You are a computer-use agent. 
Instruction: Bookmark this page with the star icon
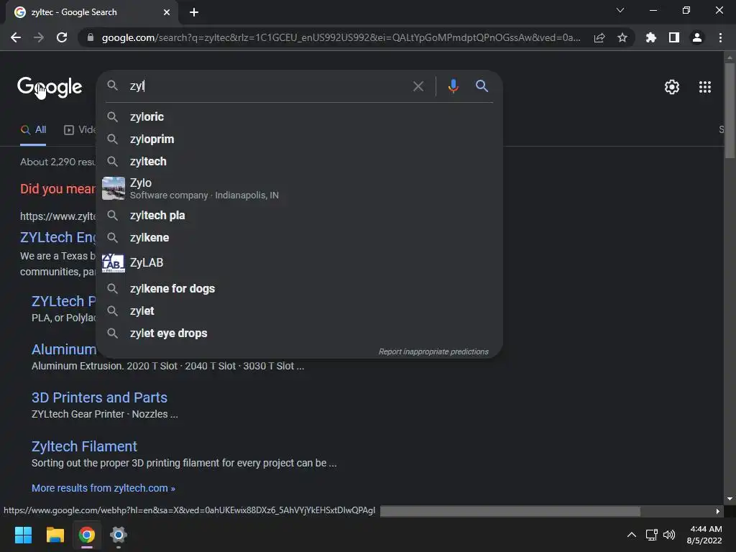pyautogui.click(x=622, y=37)
